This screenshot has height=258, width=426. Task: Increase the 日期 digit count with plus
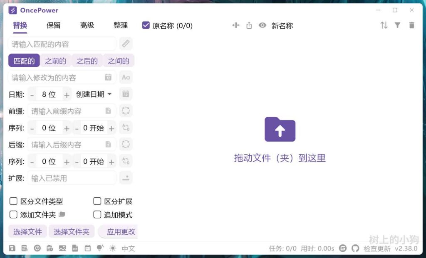point(67,95)
